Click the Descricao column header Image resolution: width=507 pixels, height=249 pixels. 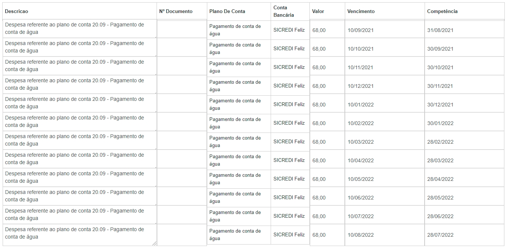[x=16, y=12]
